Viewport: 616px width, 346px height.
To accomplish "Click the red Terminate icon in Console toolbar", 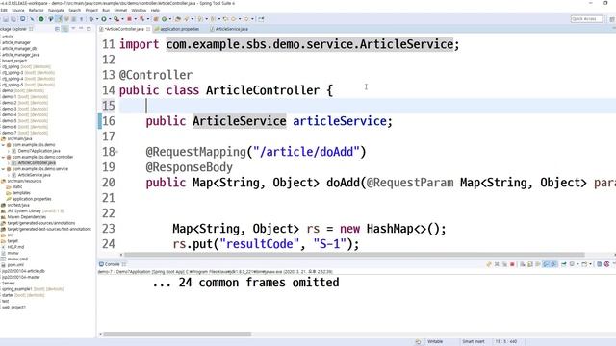I will coord(512,264).
